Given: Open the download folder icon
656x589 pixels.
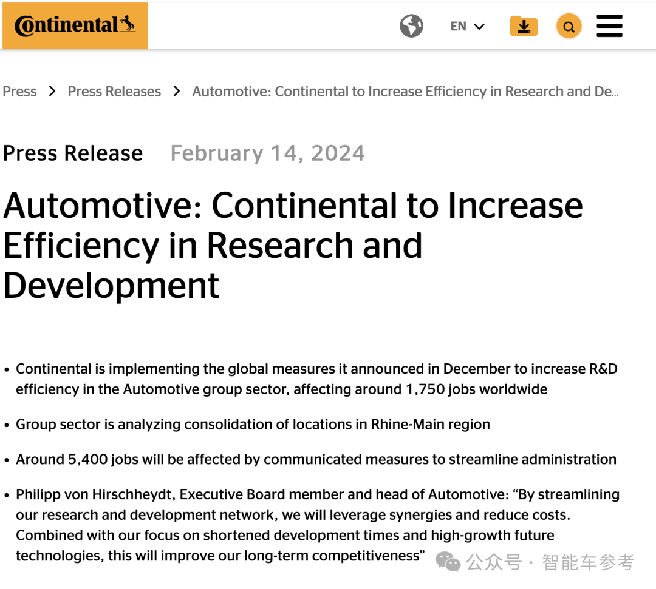Looking at the screenshot, I should [524, 26].
